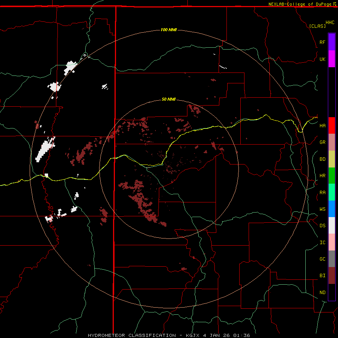Image resolution: width=338 pixels, height=338 pixels.
Task: Click the ND legend label
Action: coord(323,293)
